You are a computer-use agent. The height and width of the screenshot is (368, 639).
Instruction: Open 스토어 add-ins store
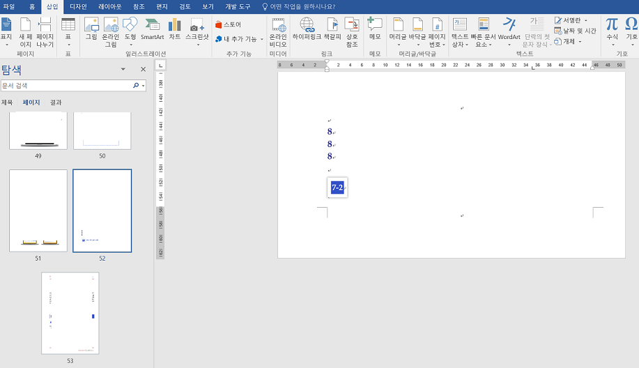click(229, 24)
